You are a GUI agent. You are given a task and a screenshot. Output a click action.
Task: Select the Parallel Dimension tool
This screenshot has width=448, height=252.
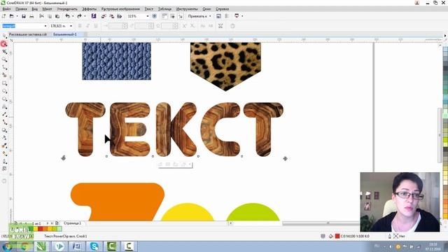coord(4,114)
